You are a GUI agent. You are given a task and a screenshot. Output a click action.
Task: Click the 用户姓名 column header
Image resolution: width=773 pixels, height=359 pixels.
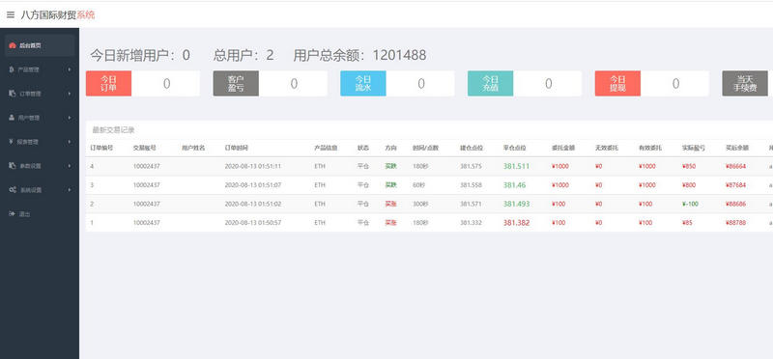193,148
